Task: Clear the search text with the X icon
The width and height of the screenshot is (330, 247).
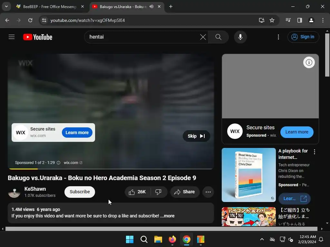Action: pos(203,37)
